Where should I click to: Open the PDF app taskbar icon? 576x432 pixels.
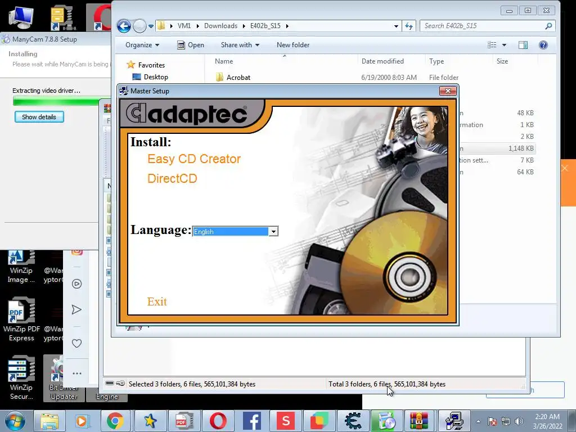[x=184, y=421]
